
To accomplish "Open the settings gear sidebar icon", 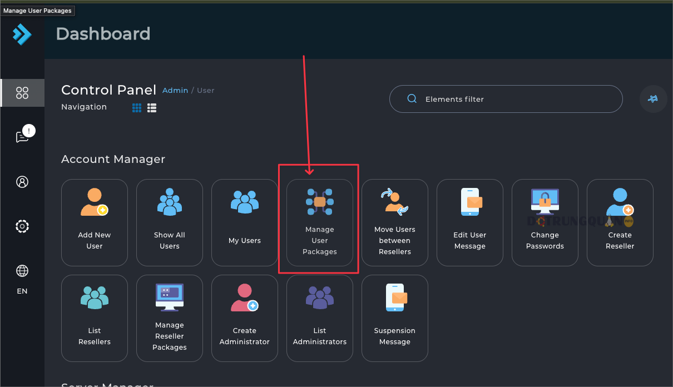I will (x=22, y=226).
